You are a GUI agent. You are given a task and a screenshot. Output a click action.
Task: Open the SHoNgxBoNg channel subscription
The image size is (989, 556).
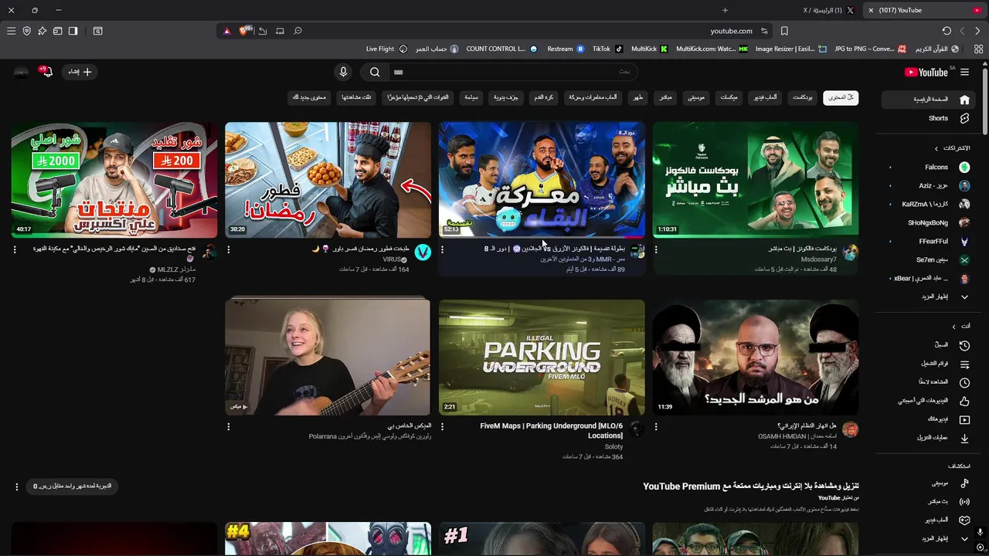click(927, 222)
